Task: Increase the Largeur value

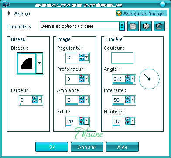Action: pos(34,98)
